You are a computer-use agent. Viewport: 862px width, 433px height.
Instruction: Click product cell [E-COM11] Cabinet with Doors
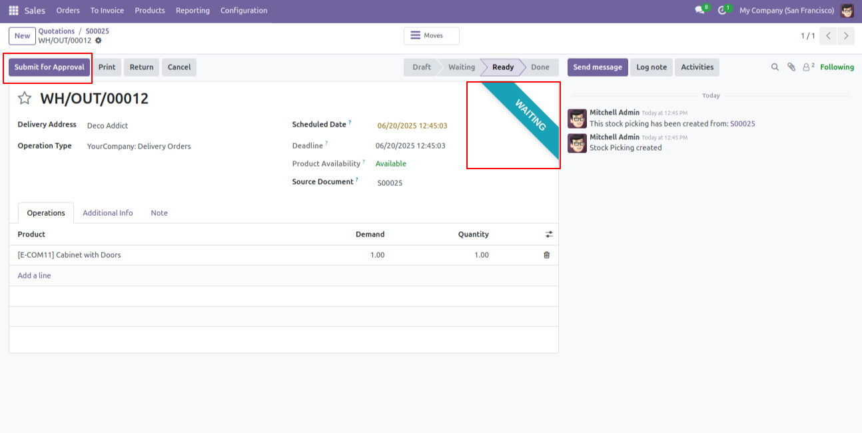69,255
